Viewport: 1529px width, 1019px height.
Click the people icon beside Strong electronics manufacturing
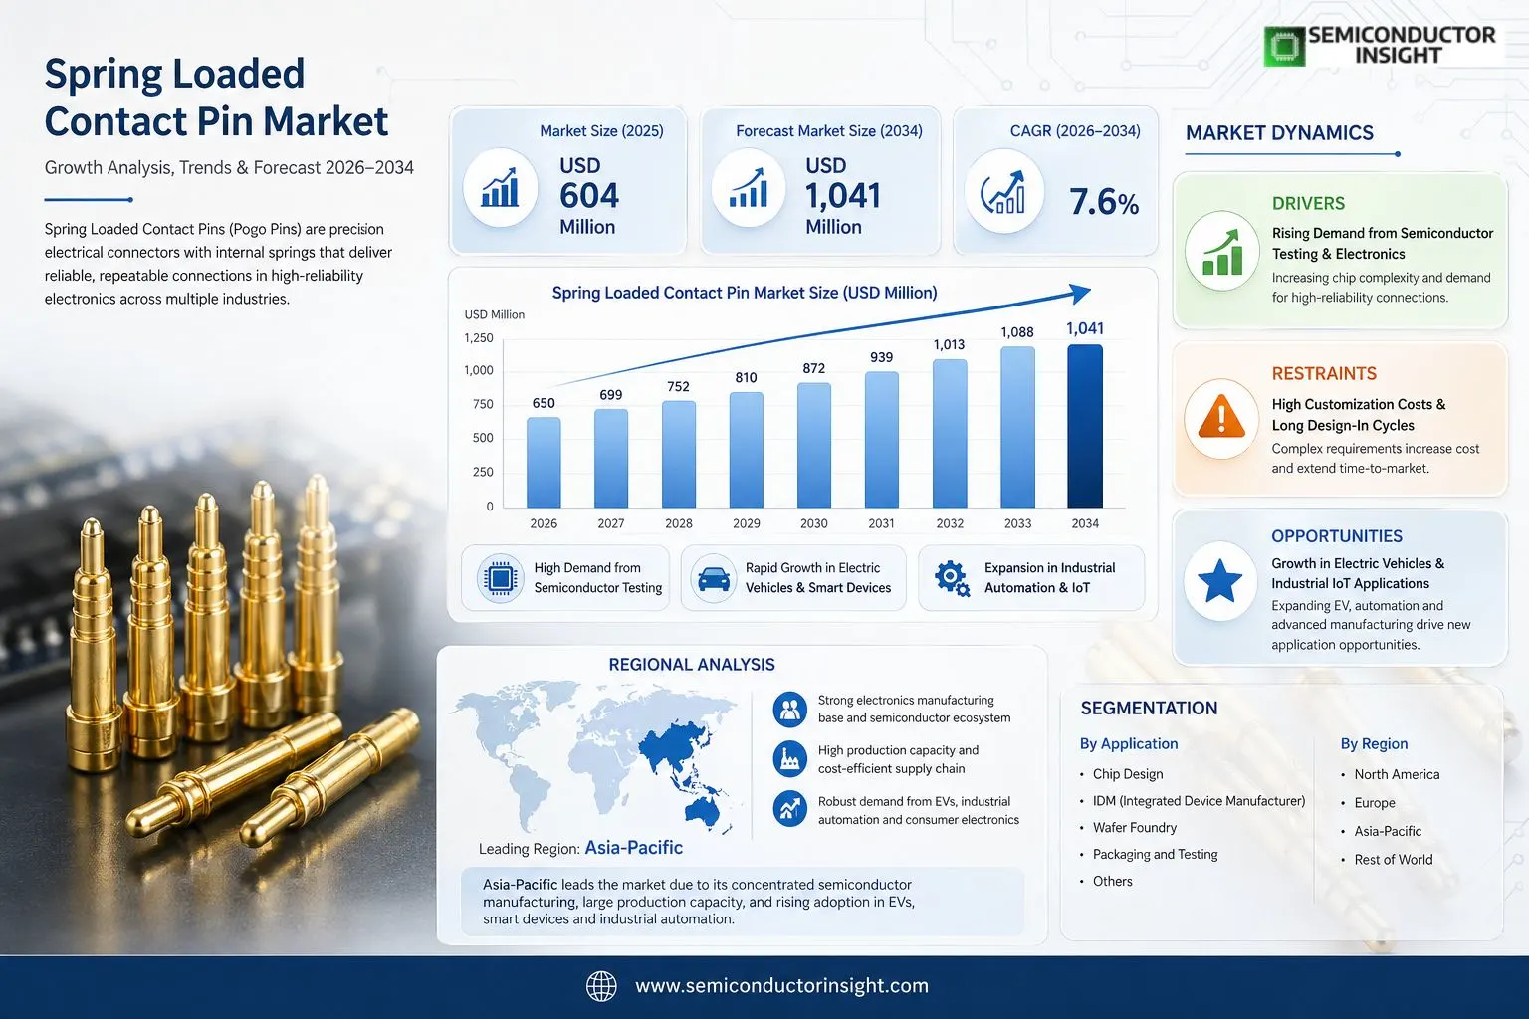pyautogui.click(x=790, y=710)
